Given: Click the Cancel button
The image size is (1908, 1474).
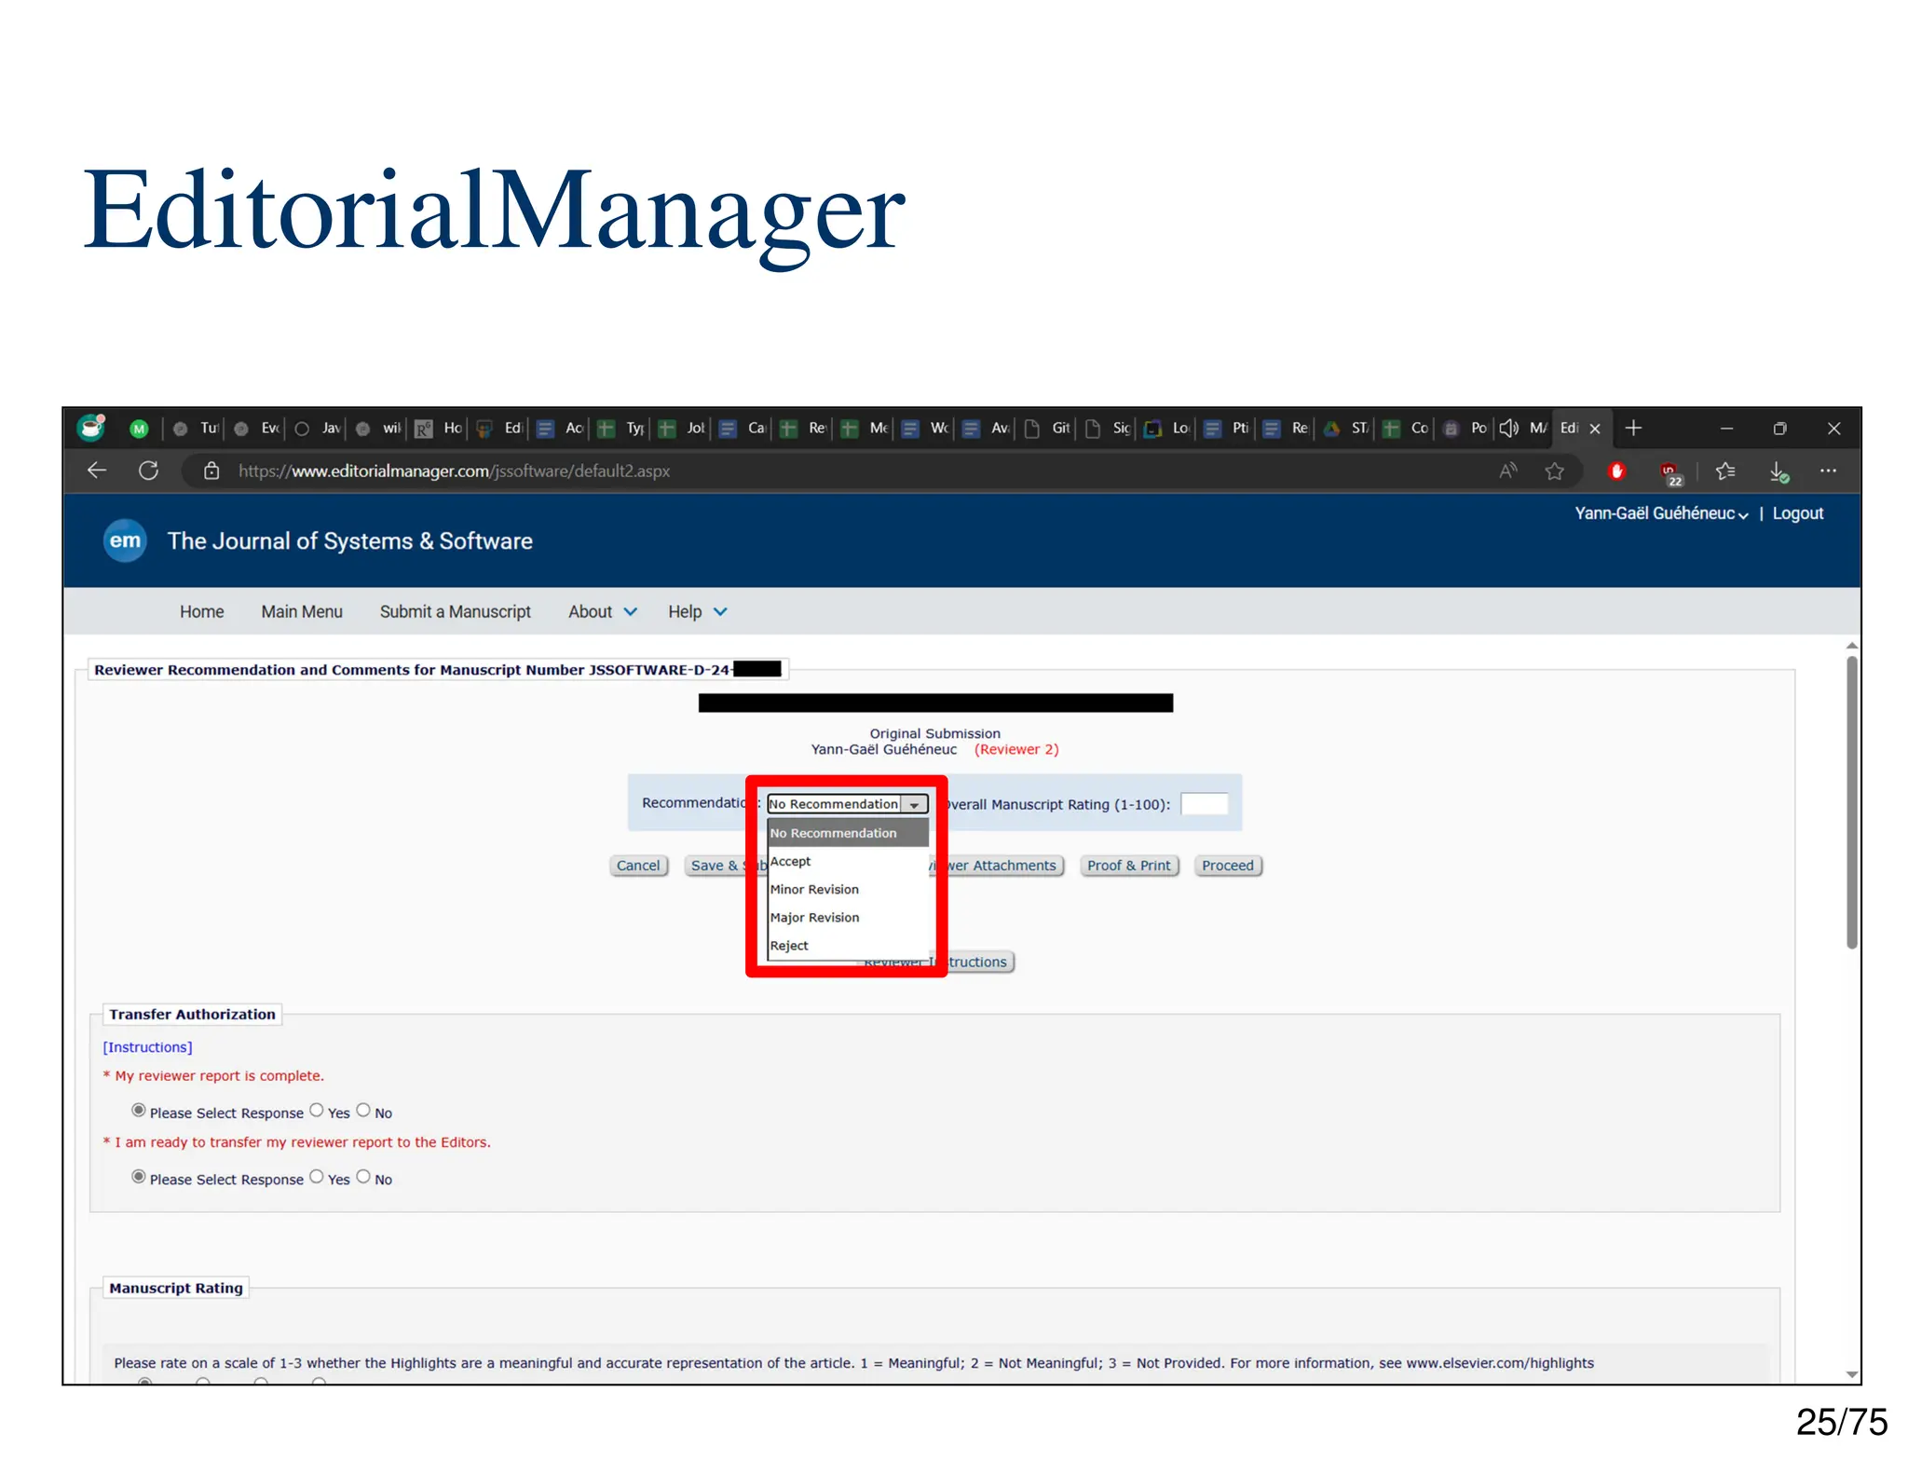Looking at the screenshot, I should pos(638,866).
